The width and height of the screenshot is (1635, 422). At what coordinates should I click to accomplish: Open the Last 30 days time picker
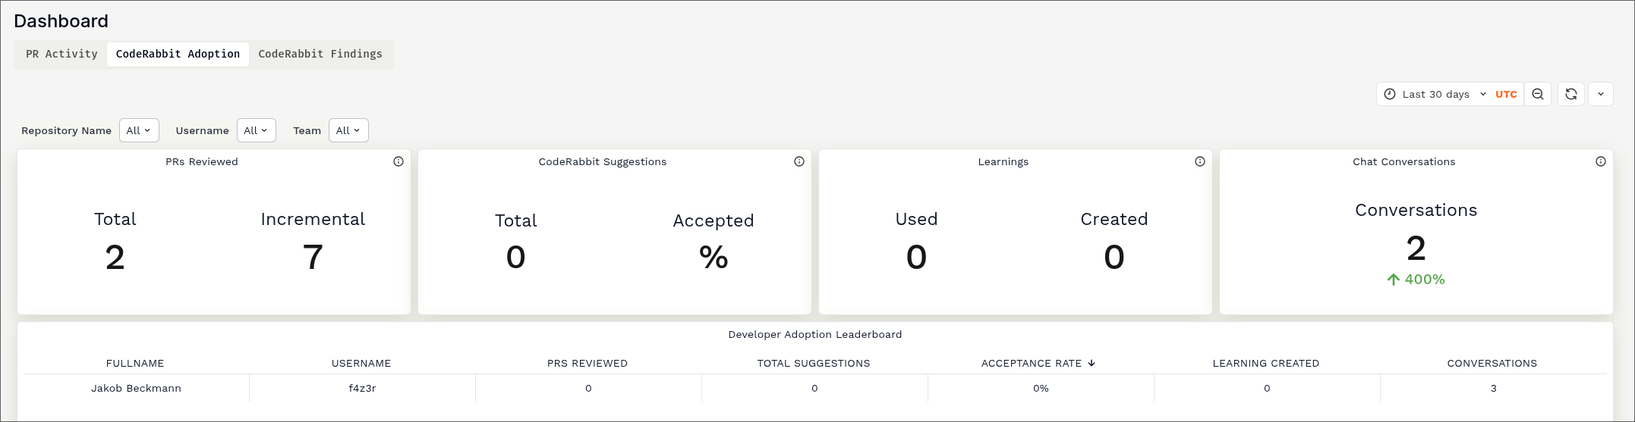click(x=1435, y=94)
